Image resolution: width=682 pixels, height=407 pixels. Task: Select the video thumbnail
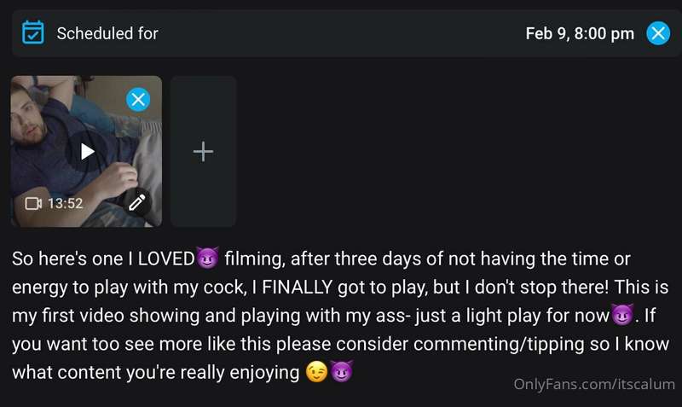pos(86,152)
